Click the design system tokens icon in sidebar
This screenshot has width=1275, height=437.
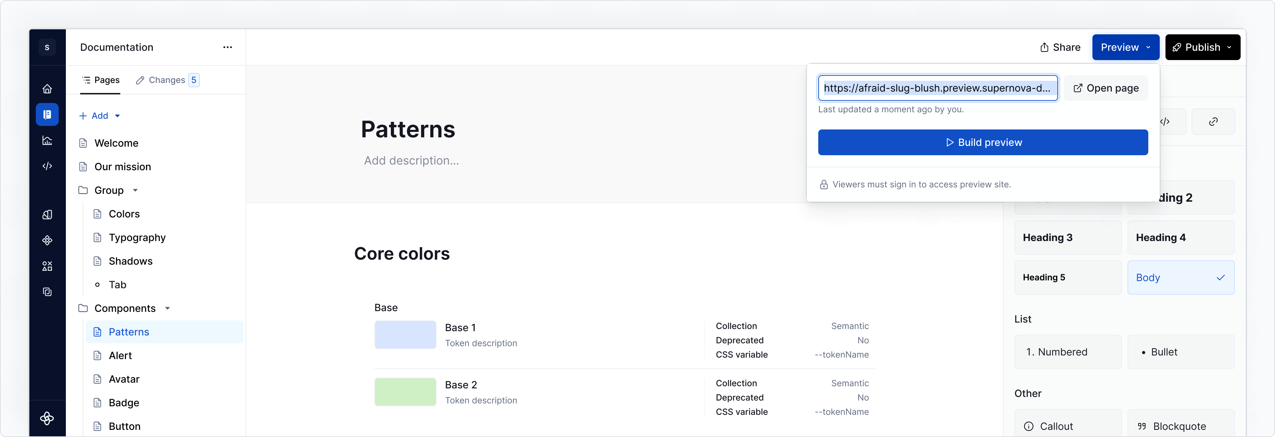47,215
